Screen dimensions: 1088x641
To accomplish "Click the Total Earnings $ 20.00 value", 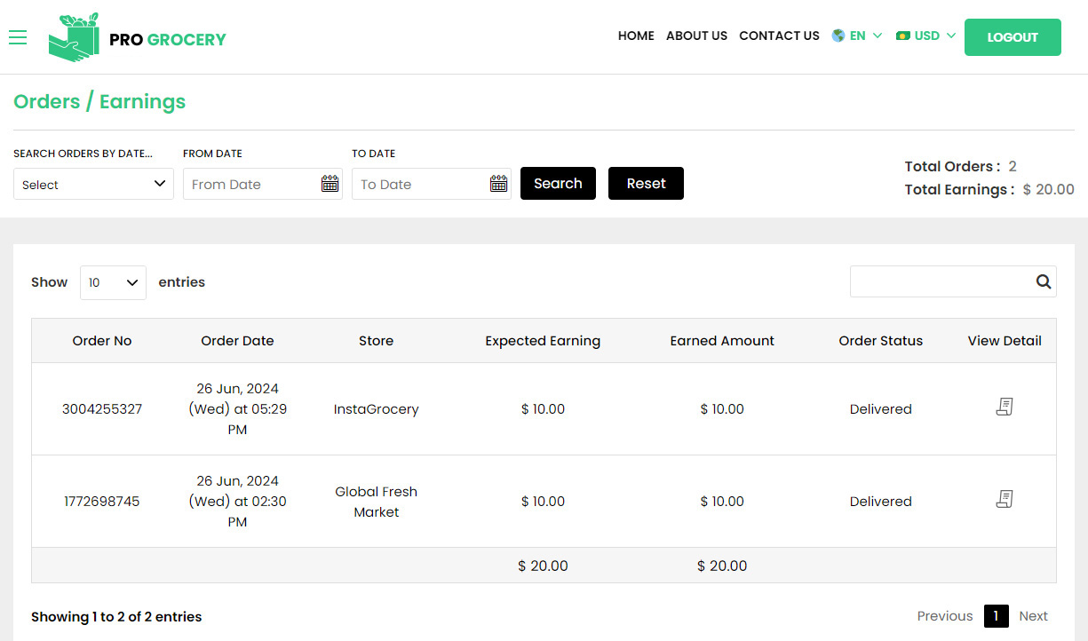I will coord(1049,189).
